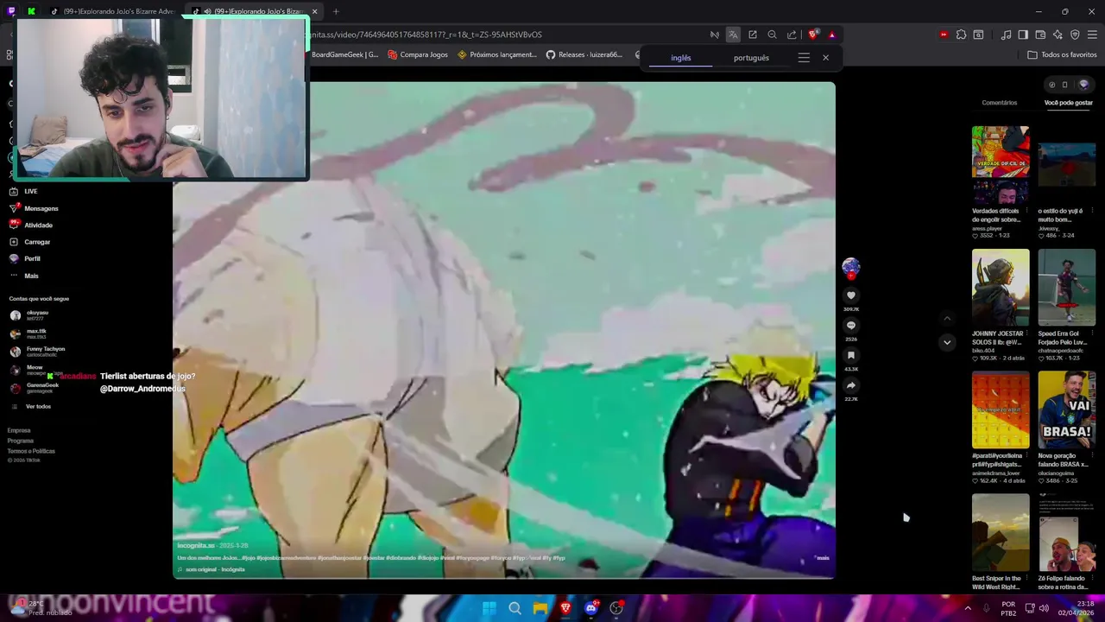
Task: Switch to the first Explorando JoJo's tab
Action: click(x=112, y=11)
